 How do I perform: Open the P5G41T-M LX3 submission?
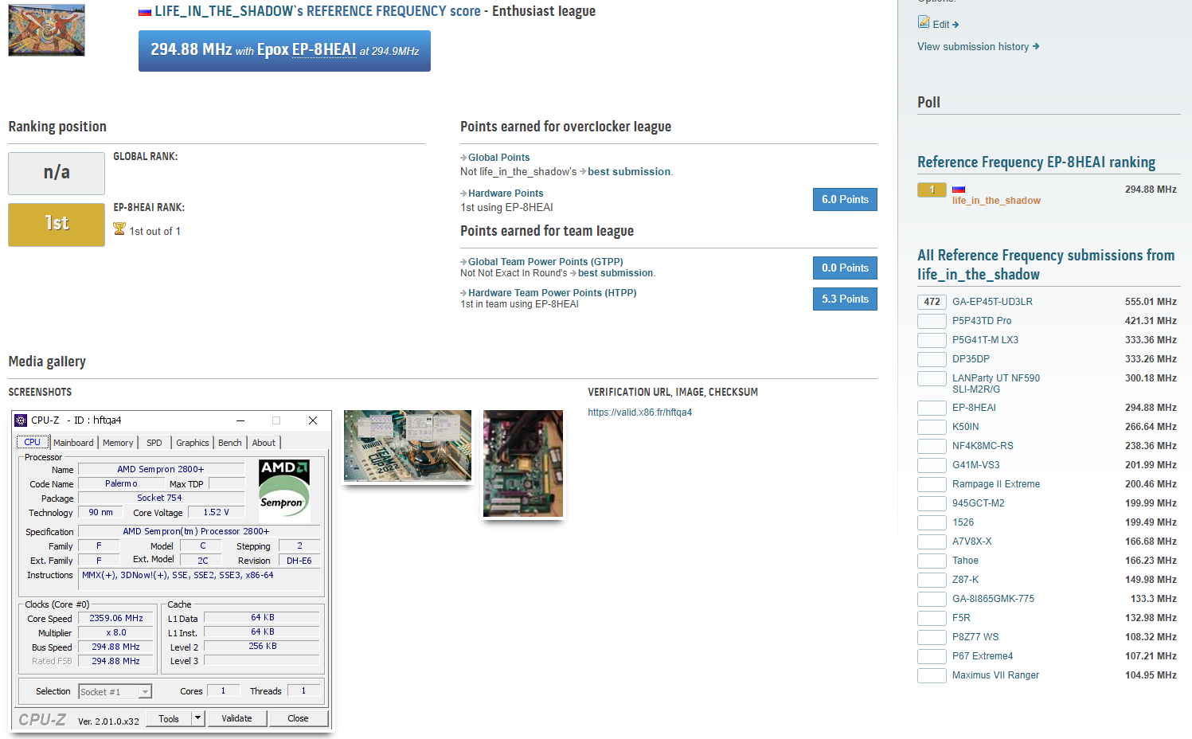coord(985,340)
